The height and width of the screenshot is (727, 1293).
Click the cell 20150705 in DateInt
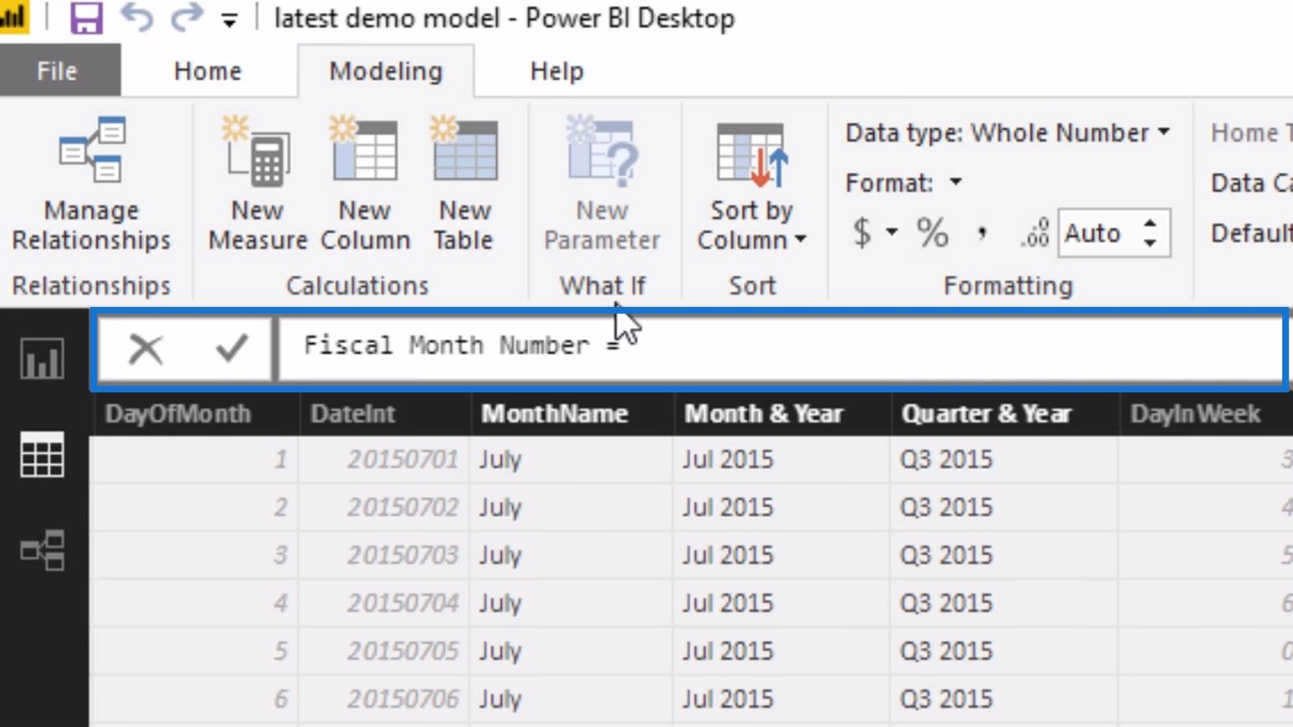pos(385,651)
